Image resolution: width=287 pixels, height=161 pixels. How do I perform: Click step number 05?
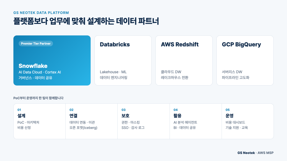click(228, 110)
